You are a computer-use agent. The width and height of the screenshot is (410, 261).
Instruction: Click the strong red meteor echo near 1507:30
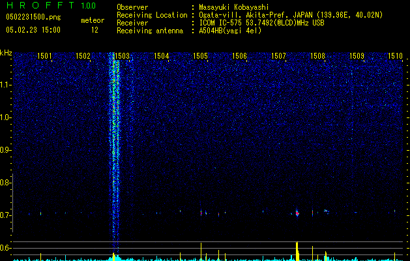(x=297, y=213)
